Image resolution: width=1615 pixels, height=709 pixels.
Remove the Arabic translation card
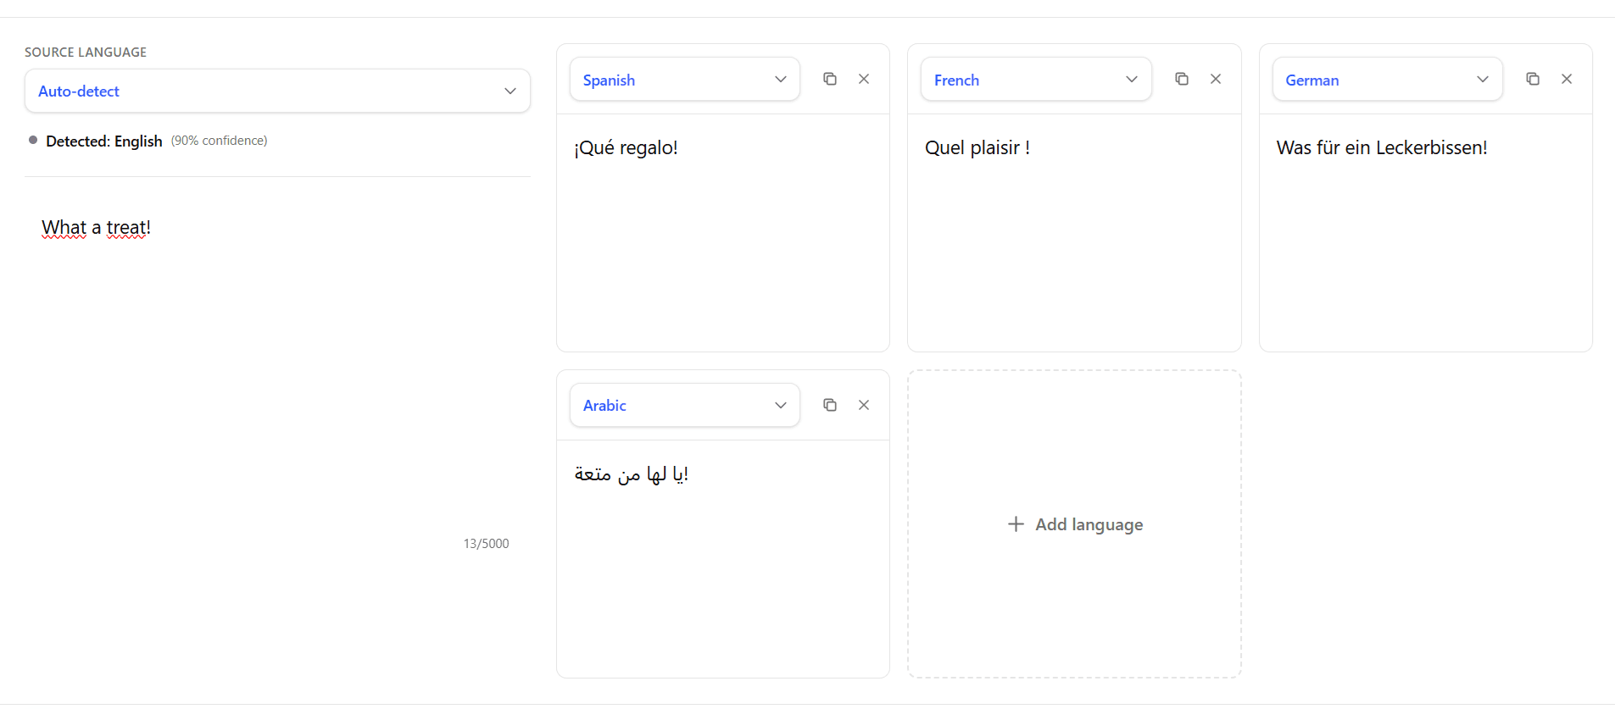click(864, 405)
